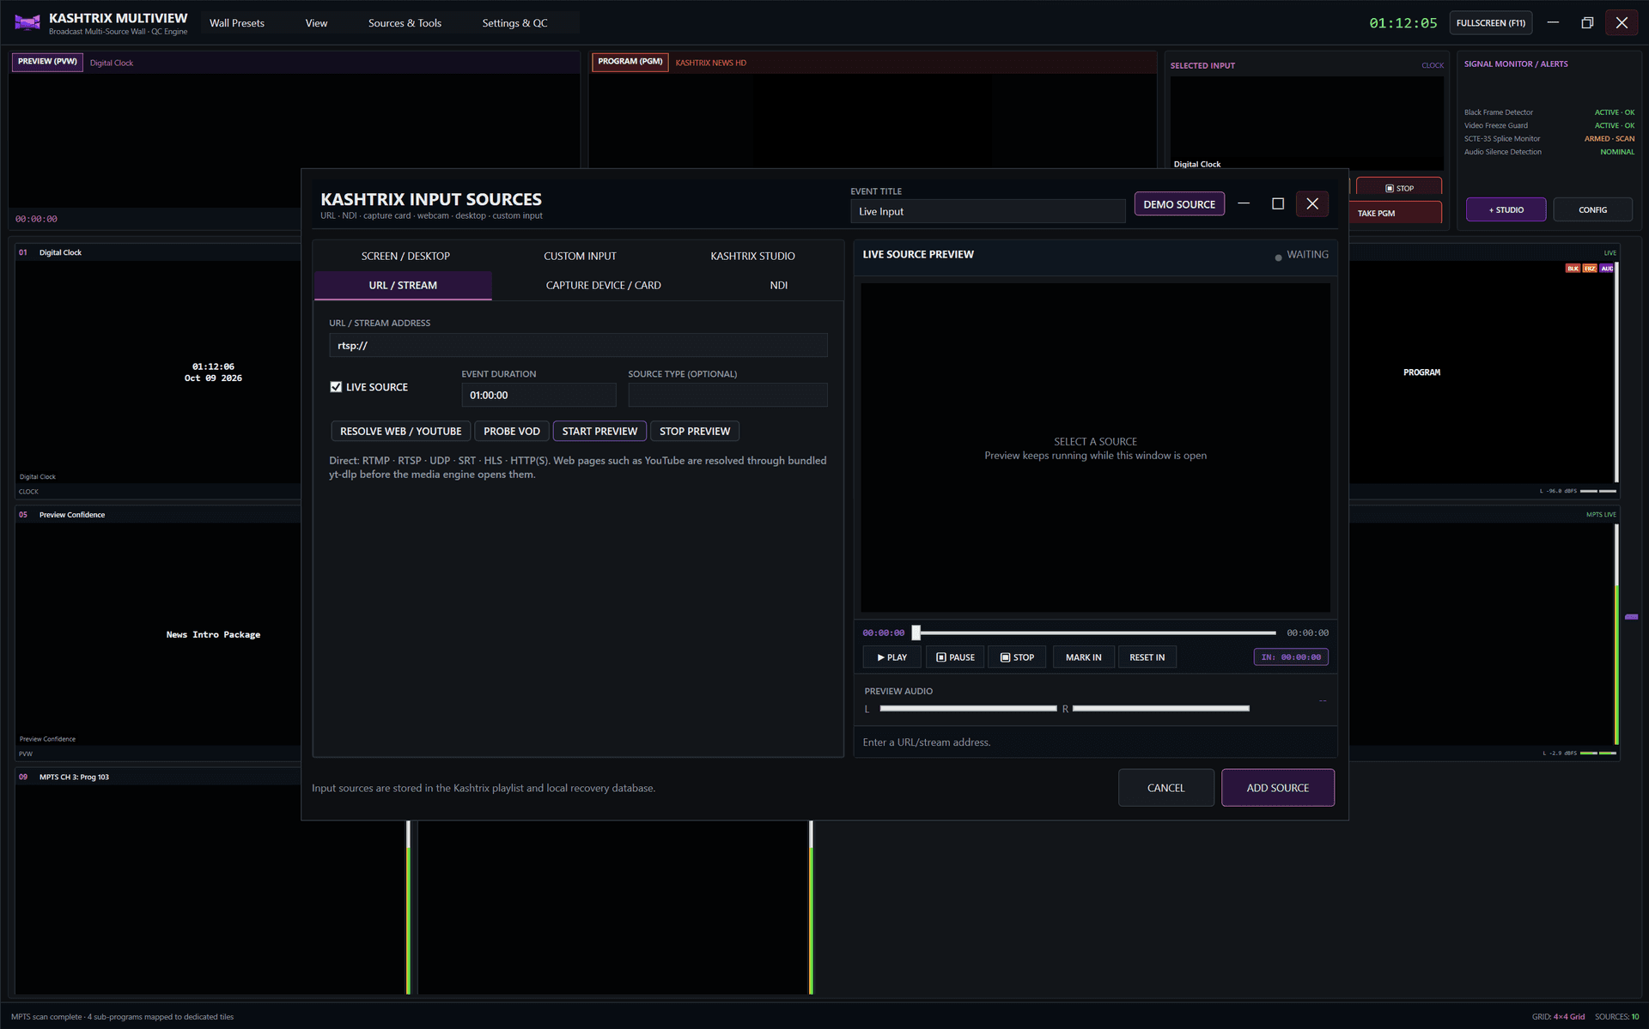Pause the live source preview
This screenshot has height=1029, width=1649.
click(x=955, y=657)
